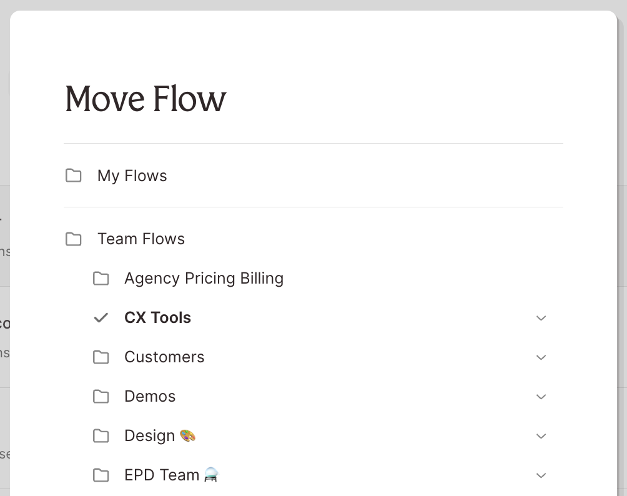
Task: Expand the Design folder chevron
Action: 541,436
